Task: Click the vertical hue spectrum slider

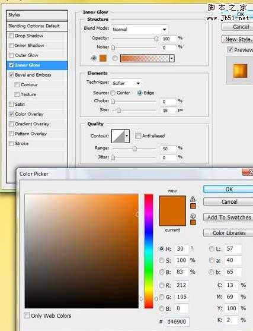Action: (149, 251)
